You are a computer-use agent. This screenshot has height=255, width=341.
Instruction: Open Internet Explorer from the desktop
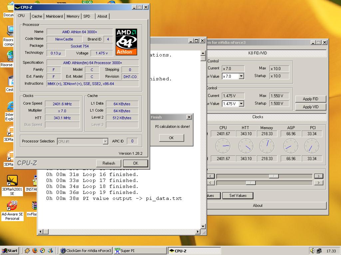pos(10,106)
